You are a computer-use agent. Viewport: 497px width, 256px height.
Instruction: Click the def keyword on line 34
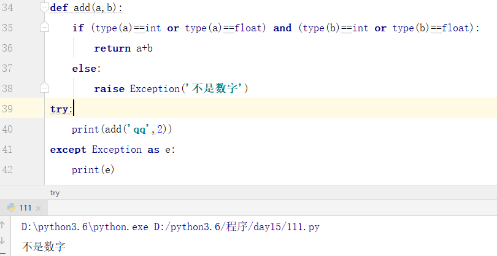tap(59, 7)
